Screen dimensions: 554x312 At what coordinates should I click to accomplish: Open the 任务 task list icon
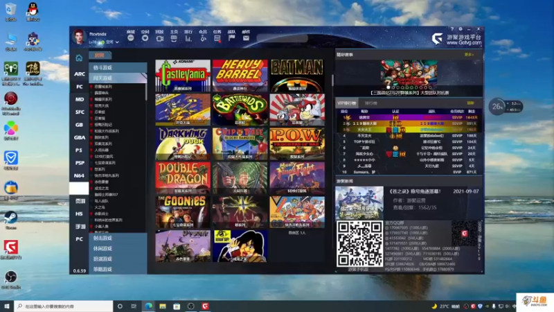coord(217,38)
